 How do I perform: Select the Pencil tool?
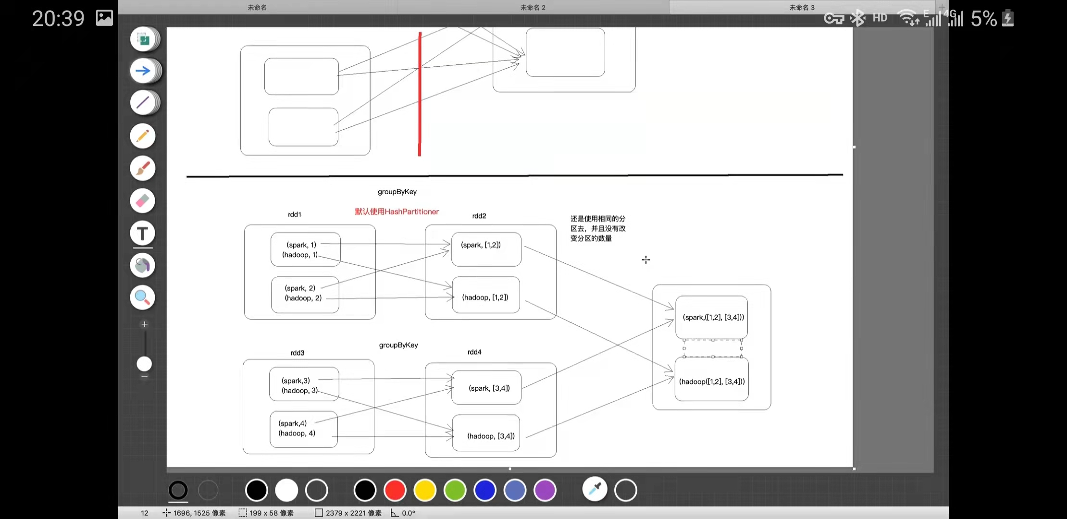click(143, 136)
